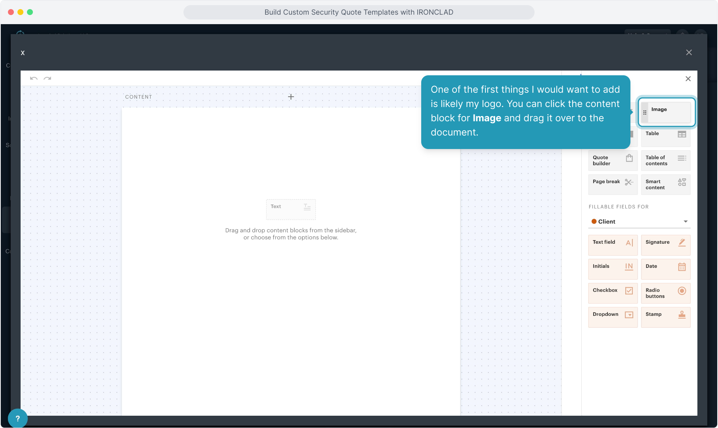Click the plus icon beside CONTENT
718x428 pixels.
pyautogui.click(x=291, y=97)
